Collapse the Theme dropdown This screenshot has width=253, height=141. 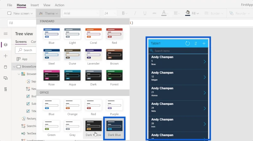(48, 13)
